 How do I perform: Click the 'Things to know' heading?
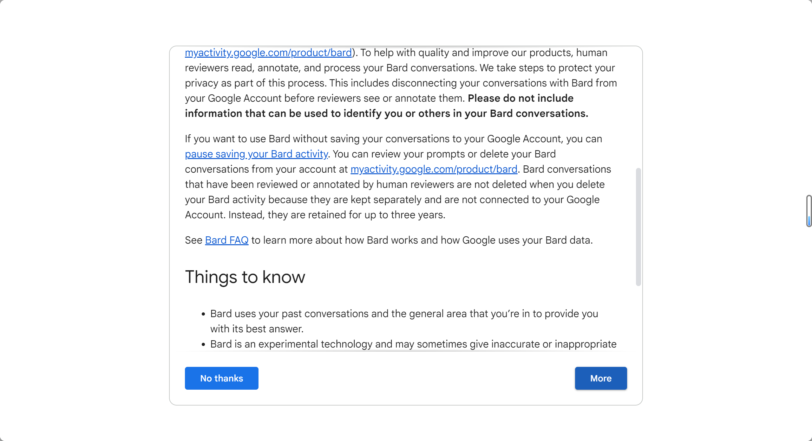click(245, 277)
